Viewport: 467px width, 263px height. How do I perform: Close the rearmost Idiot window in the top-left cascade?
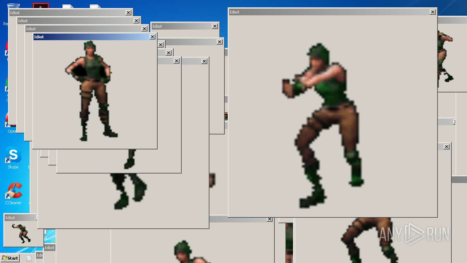[x=128, y=13]
